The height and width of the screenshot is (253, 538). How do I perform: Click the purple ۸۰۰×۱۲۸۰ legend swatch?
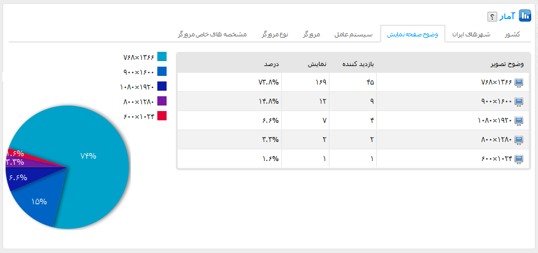coord(162,101)
